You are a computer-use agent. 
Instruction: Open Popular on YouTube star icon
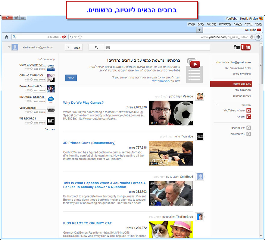(249, 110)
